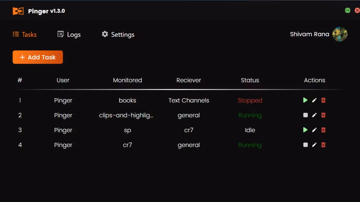Edit the books monitoring task

point(314,100)
